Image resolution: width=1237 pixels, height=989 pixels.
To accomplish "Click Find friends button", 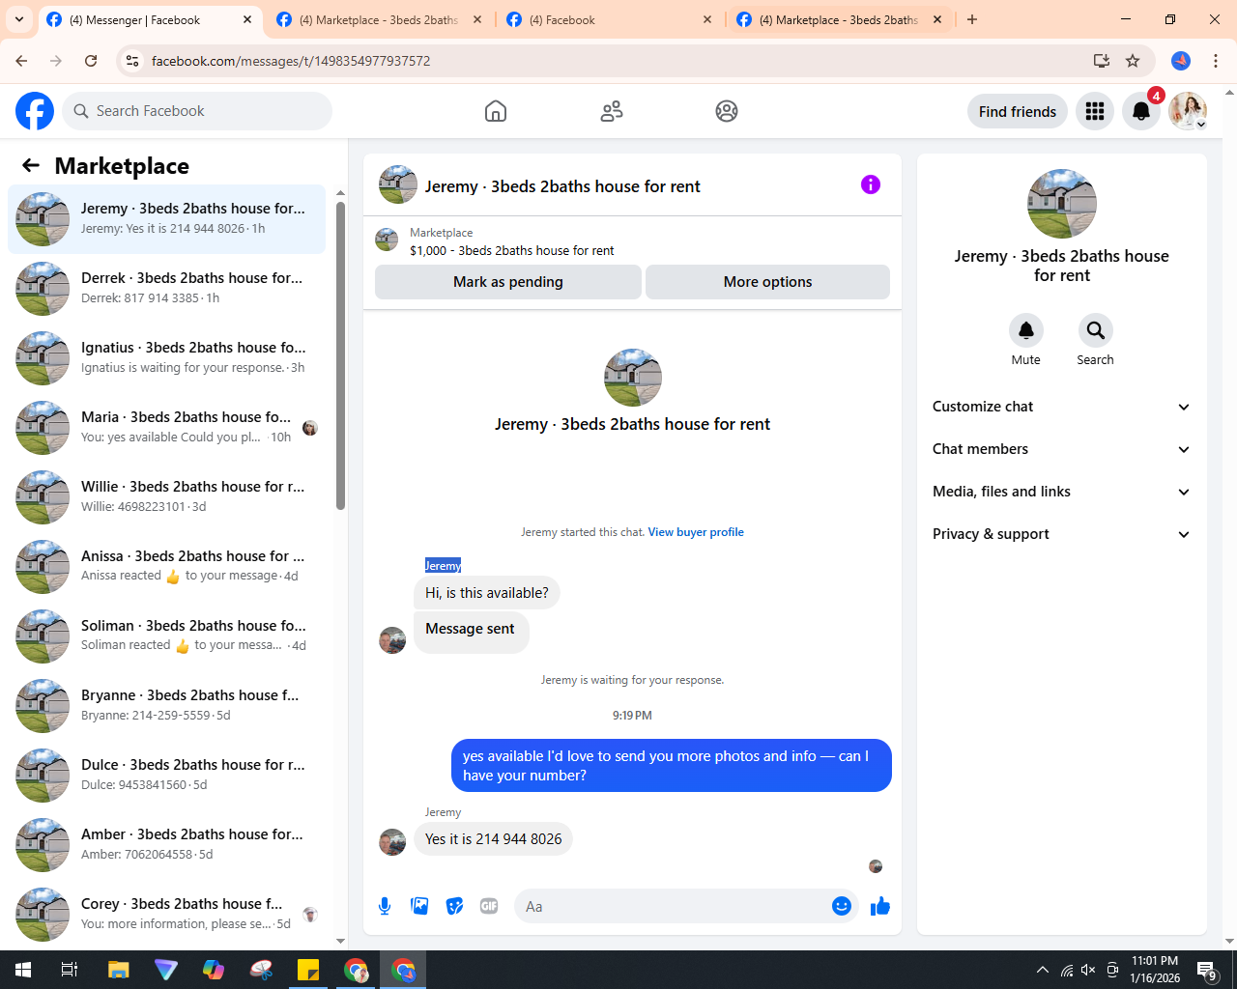I will tap(1018, 111).
